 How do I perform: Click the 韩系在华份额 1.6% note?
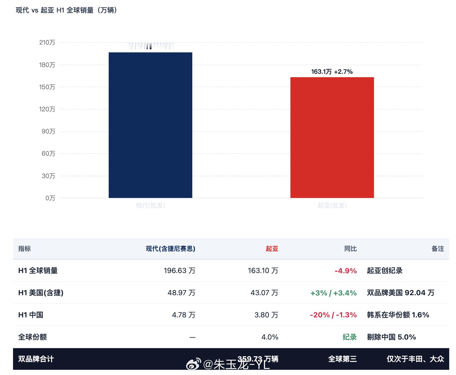tap(398, 315)
